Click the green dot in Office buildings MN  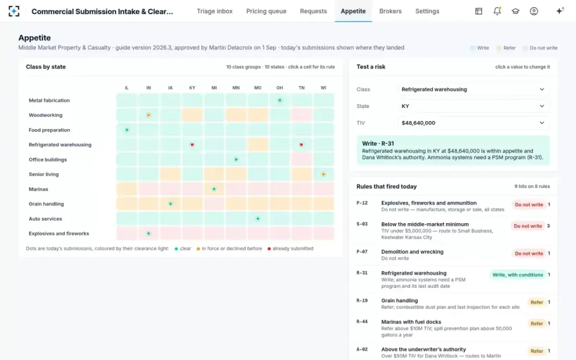(236, 159)
